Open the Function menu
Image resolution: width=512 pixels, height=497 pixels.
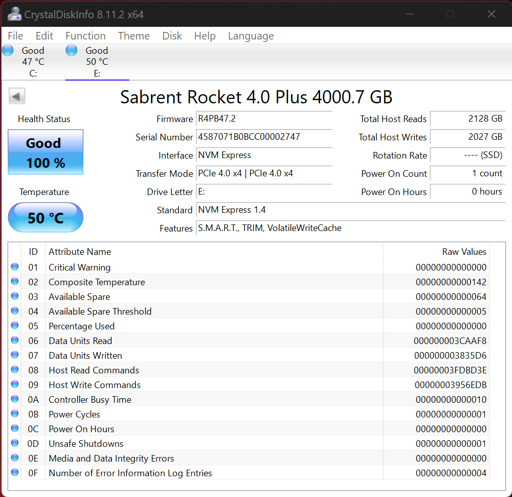[x=85, y=36]
